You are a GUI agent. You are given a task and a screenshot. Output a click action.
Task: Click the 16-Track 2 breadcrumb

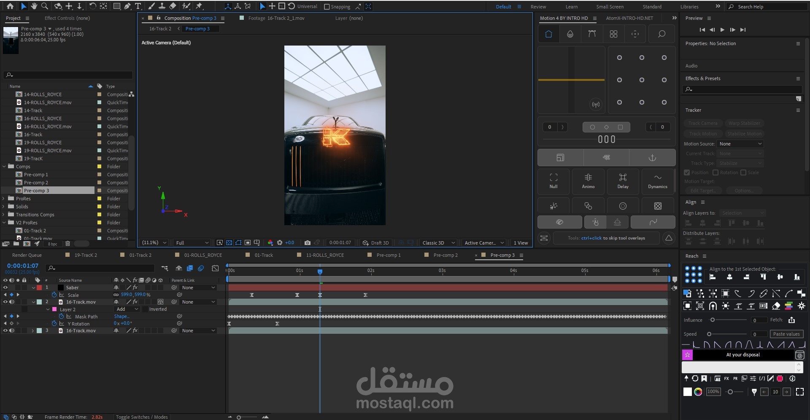click(x=160, y=29)
